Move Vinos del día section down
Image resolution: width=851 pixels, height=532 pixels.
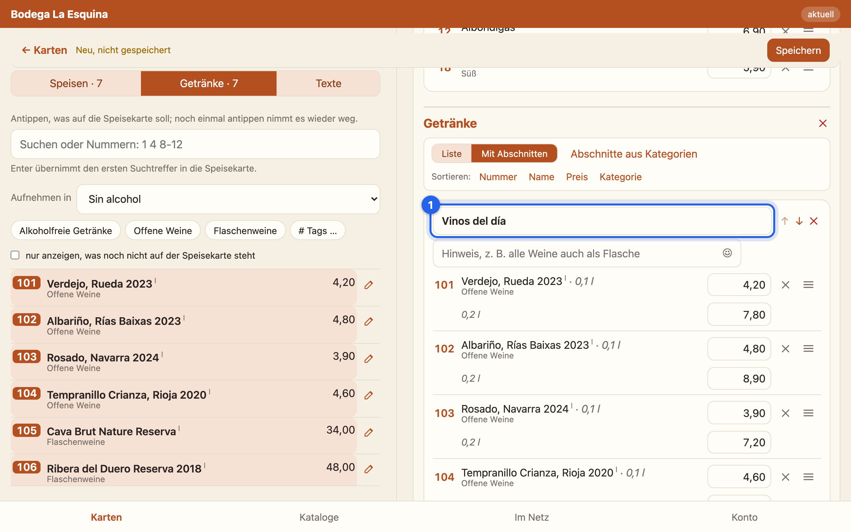coord(799,221)
